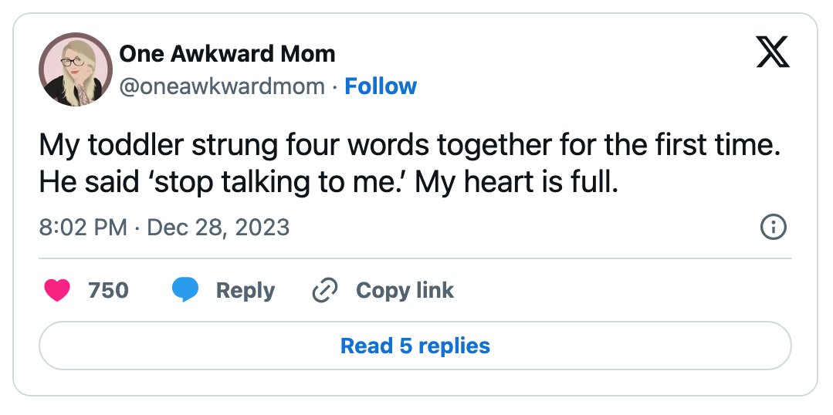The height and width of the screenshot is (415, 833).
Task: Click the tweet's first line about the toddler
Action: (410, 147)
